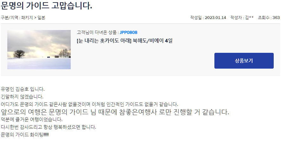This screenshot has height=154, width=281.
Task: Click the line starting 어디가도 문명의 가이드
Action: [89, 104]
